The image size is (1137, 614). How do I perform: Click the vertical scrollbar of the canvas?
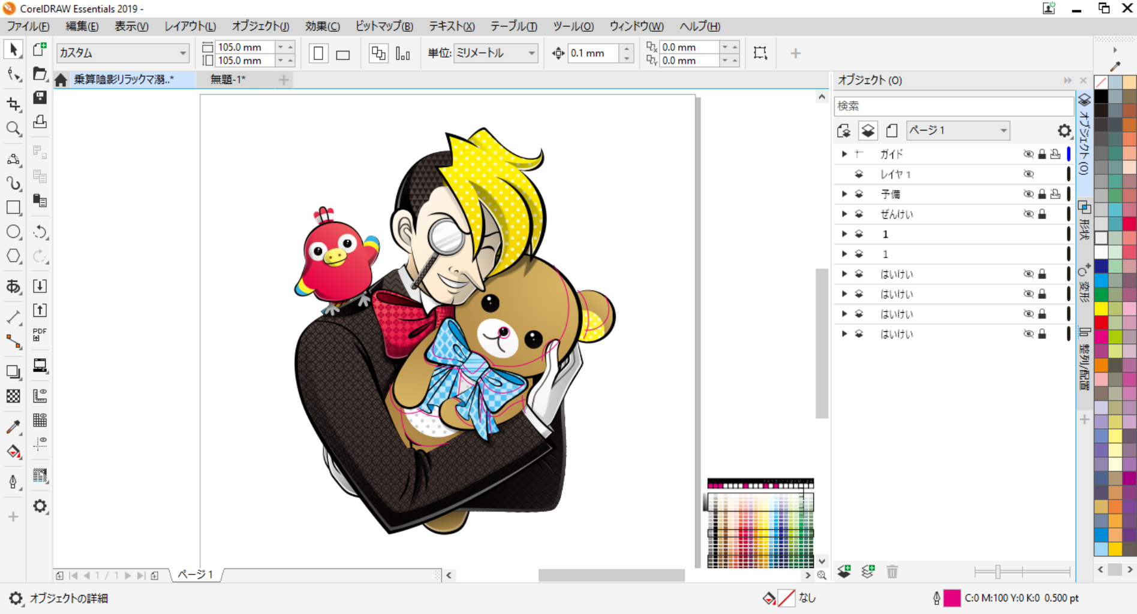[x=822, y=343]
